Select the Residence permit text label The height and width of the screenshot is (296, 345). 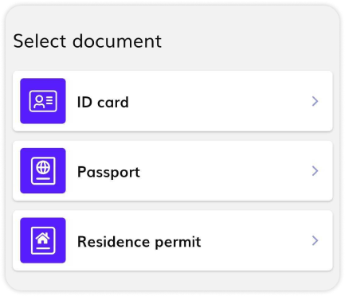click(139, 242)
